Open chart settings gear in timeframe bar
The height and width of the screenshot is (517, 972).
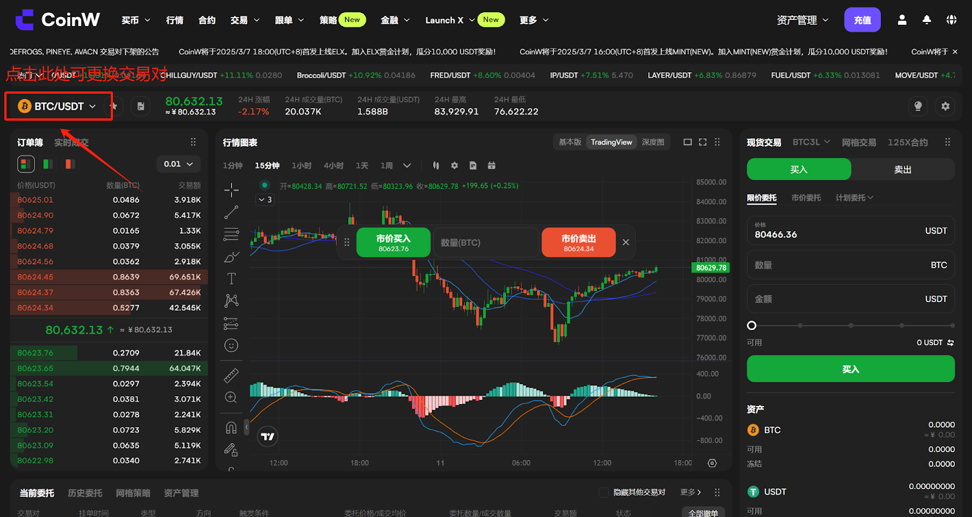click(454, 166)
